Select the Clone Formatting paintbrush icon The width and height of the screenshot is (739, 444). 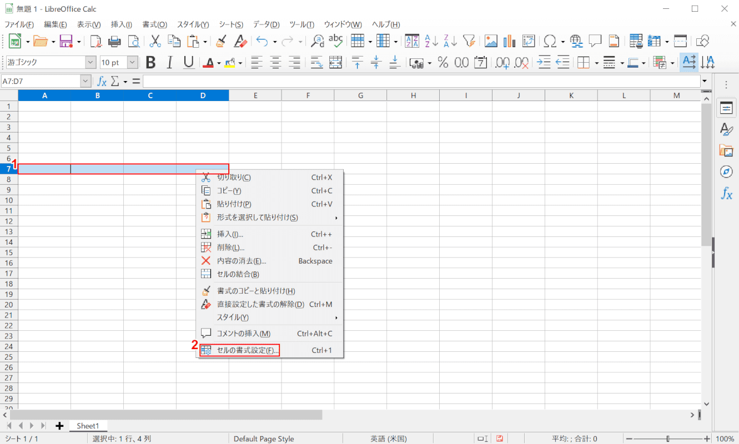(221, 41)
